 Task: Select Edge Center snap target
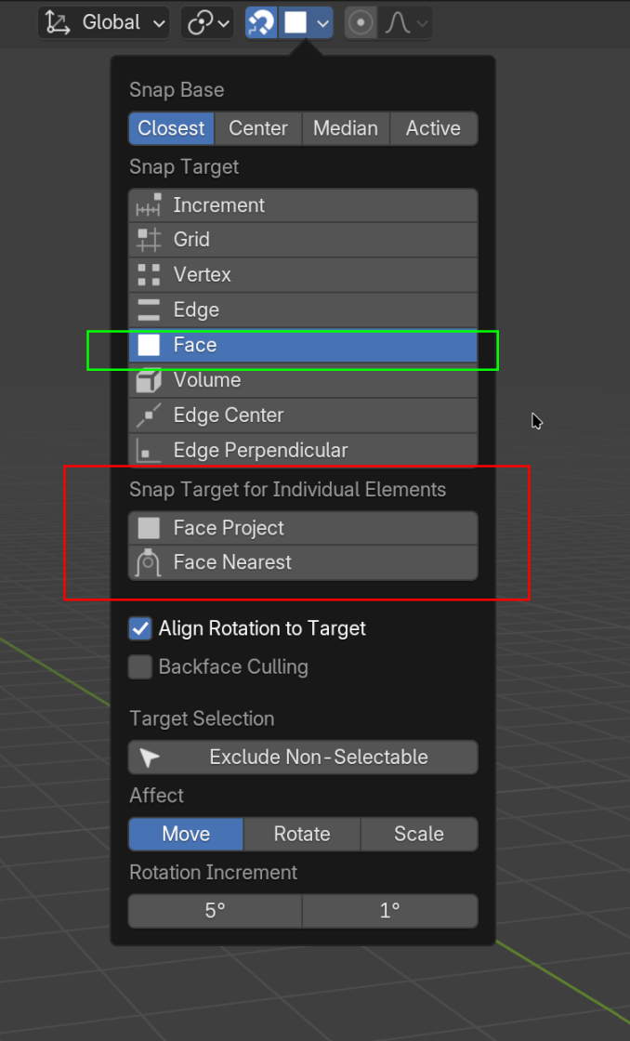coord(303,415)
